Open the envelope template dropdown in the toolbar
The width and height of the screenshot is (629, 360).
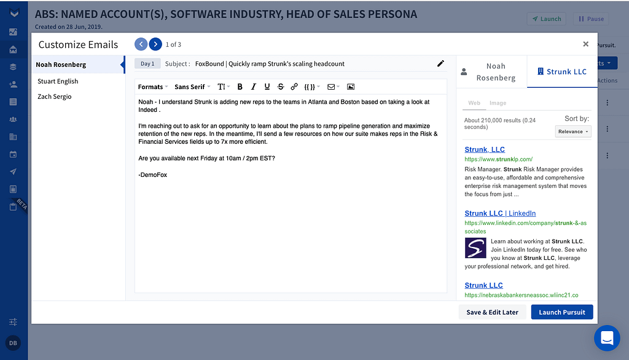(x=334, y=87)
